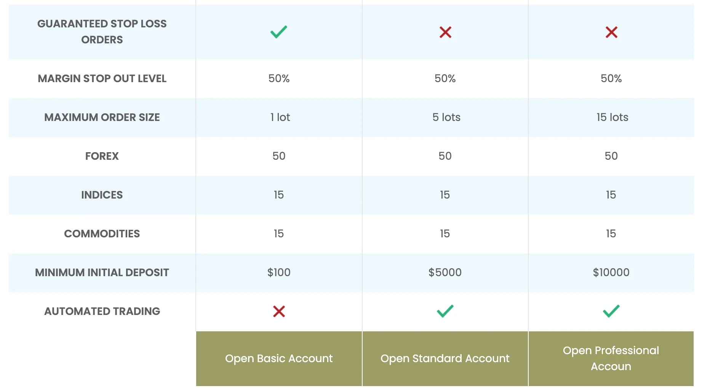The height and width of the screenshot is (388, 710).
Task: Click the 1 lot maximum order value
Action: coord(280,117)
